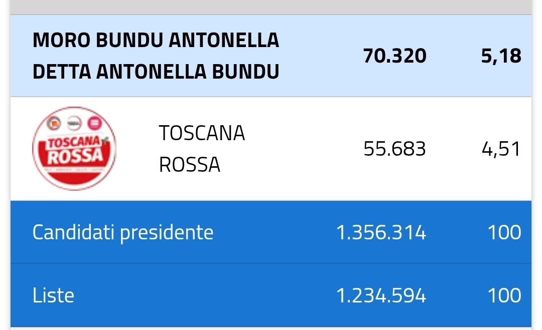Click the middle small emblem inside the logo
The width and height of the screenshot is (542, 330).
pos(74,122)
